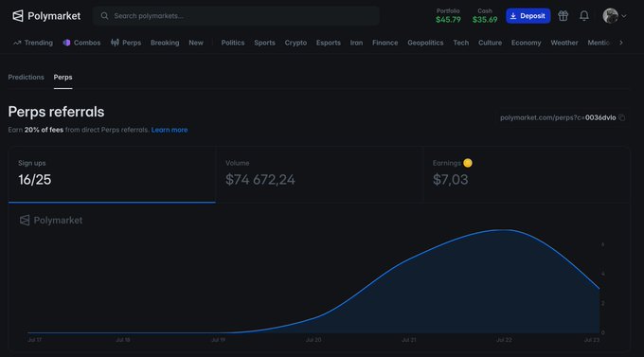Click the profile avatar picture
The image size is (644, 357).
[610, 16]
